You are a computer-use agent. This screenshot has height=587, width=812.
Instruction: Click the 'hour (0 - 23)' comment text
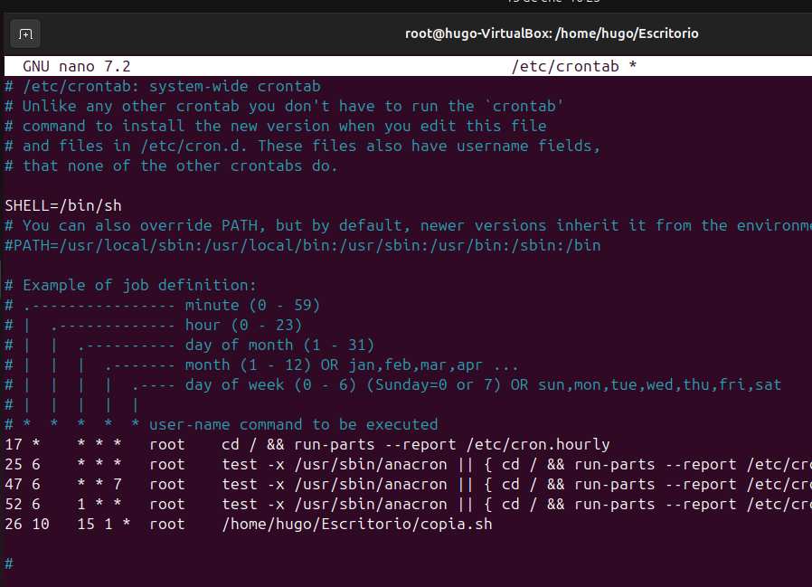(243, 326)
